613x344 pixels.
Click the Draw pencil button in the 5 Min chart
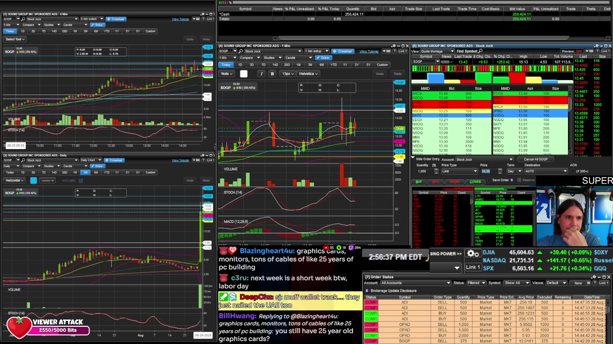click(x=98, y=25)
